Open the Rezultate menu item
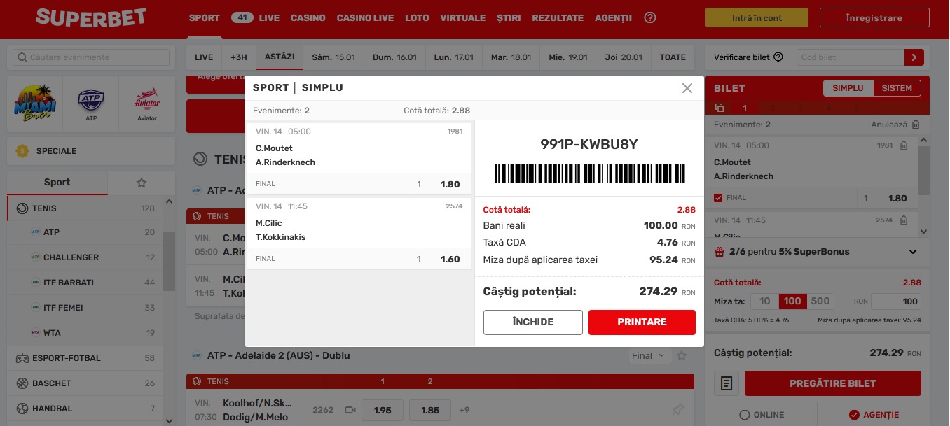 tap(558, 18)
